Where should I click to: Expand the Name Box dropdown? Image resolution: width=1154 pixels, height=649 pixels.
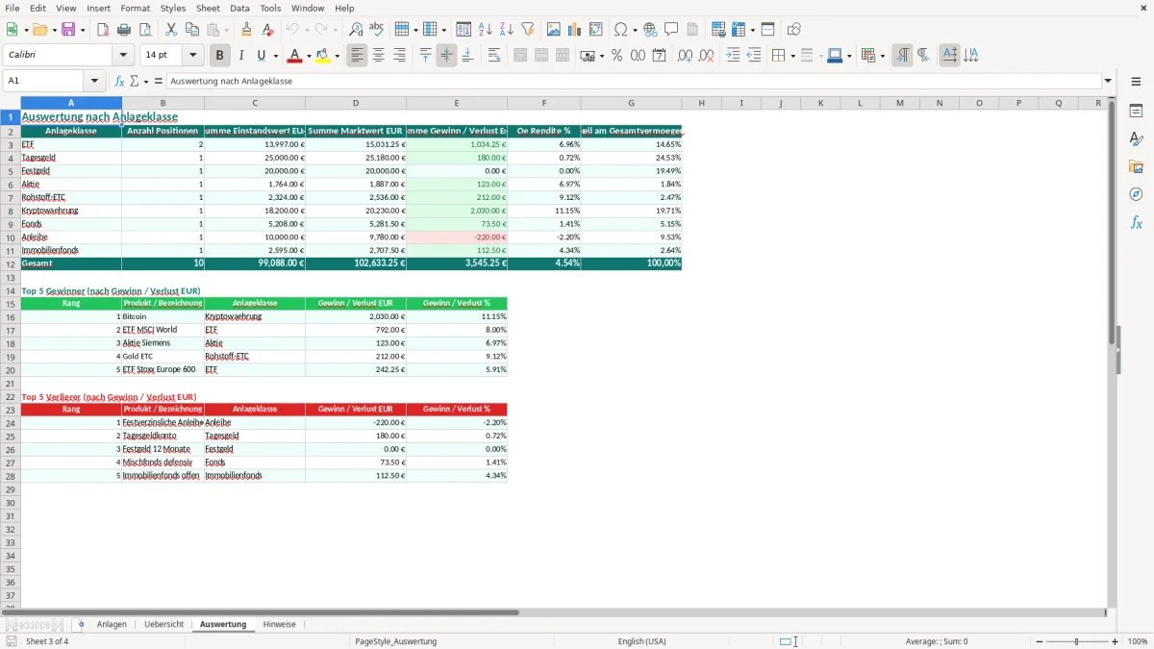click(94, 82)
